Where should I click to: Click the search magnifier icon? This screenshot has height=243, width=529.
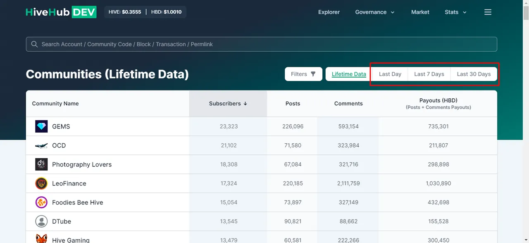click(x=34, y=44)
